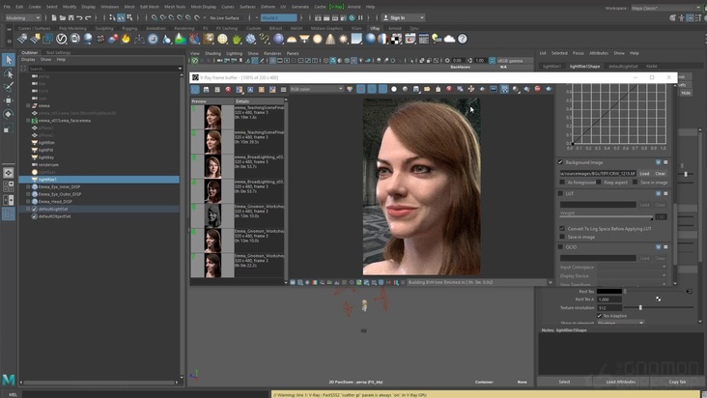Toggle the Background image checkbox
The height and width of the screenshot is (398, 707).
[560, 162]
